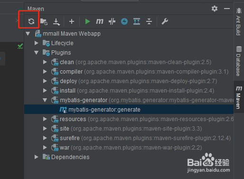Open the Database side tab
Image resolution: width=244 pixels, height=179 pixels.
click(239, 61)
